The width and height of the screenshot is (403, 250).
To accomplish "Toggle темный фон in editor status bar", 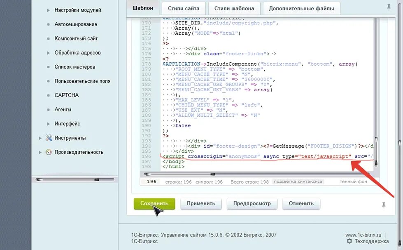I will [353, 182].
